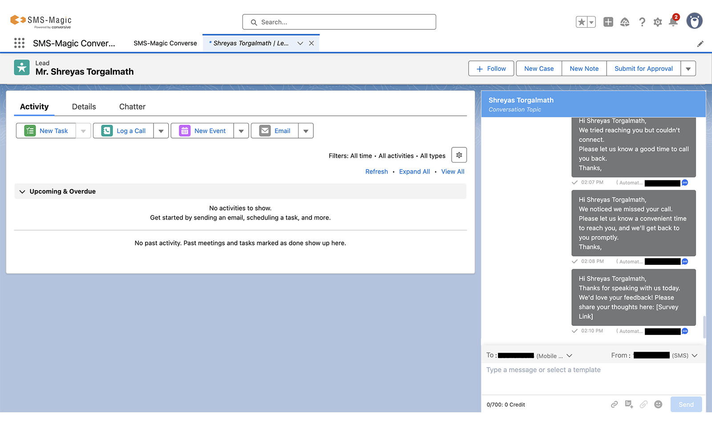Click the Expand All link
Screen dimensions: 712x423
[x=415, y=171]
